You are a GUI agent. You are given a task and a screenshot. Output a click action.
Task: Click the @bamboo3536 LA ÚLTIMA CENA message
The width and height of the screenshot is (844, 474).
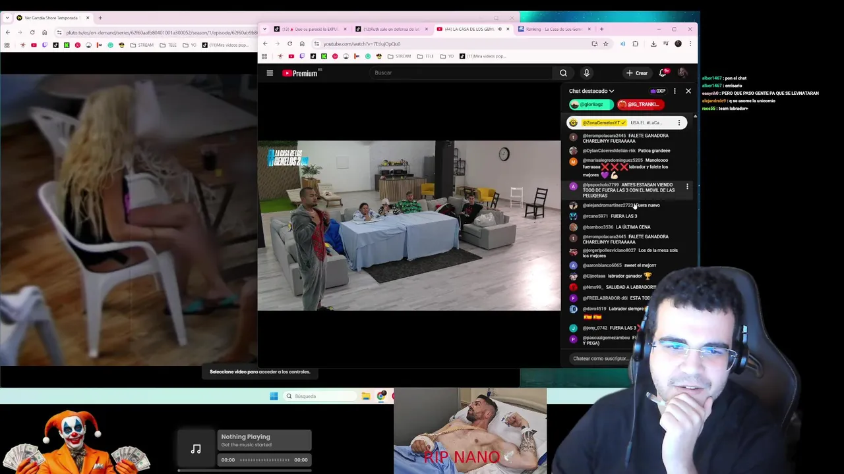pos(610,227)
